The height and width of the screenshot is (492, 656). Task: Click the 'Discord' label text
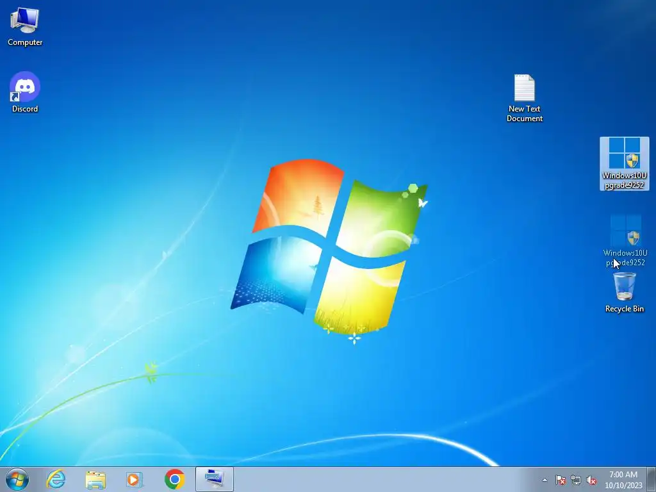(x=25, y=109)
